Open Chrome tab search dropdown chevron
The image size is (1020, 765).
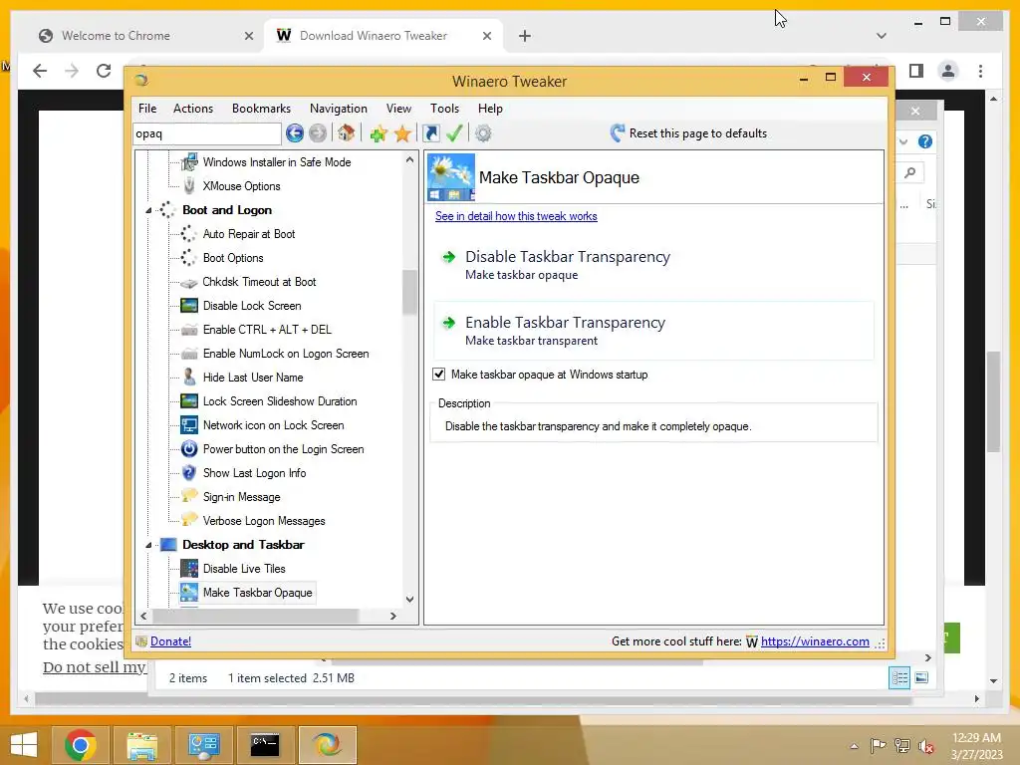[882, 36]
